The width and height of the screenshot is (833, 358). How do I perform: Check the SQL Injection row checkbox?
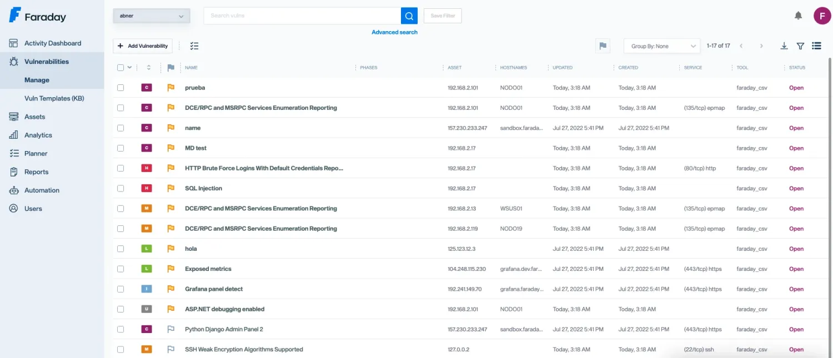pyautogui.click(x=121, y=188)
